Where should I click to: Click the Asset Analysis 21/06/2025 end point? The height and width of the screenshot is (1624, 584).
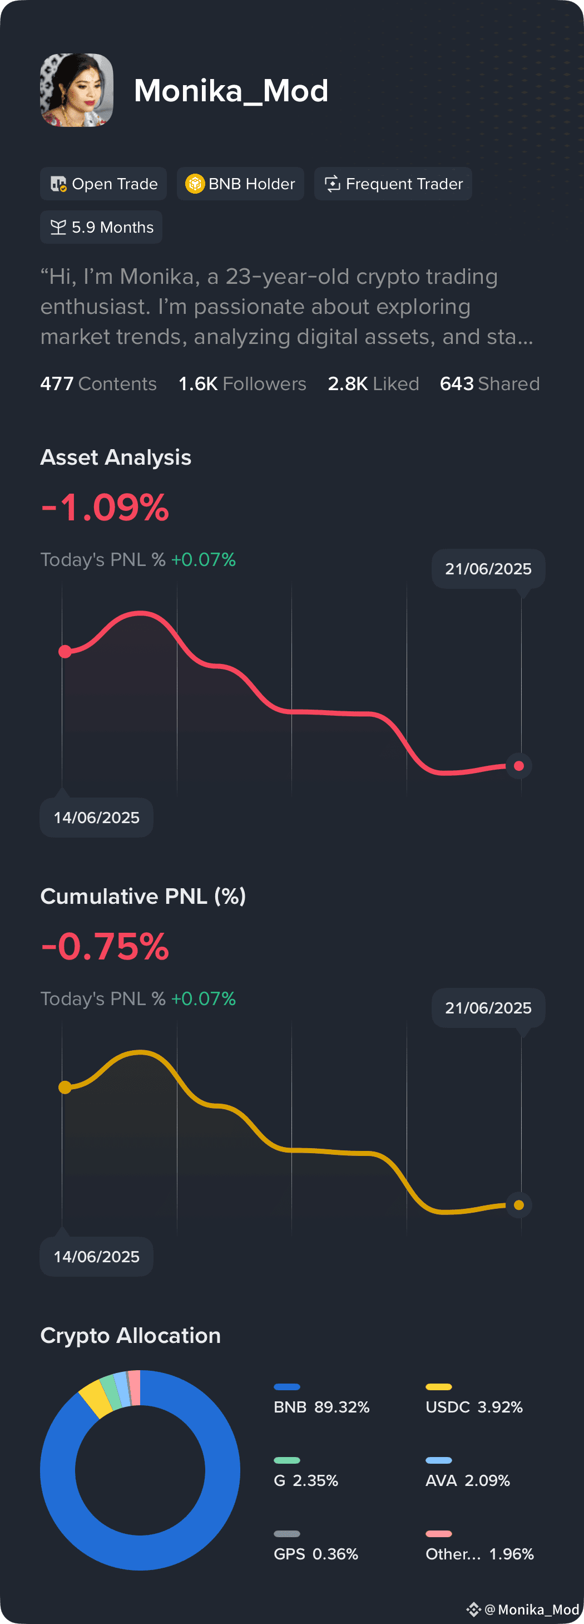coord(519,766)
